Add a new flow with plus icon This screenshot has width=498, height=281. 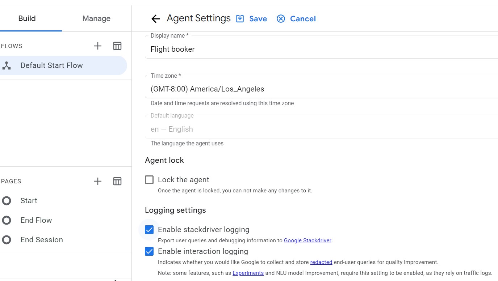(x=98, y=46)
